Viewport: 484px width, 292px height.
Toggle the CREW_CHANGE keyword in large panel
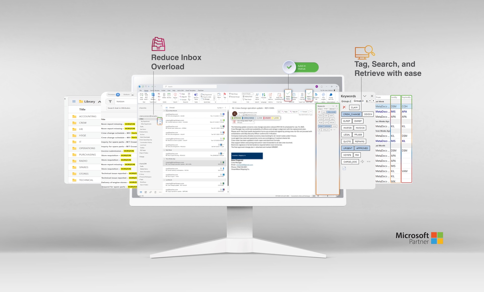coord(351,114)
